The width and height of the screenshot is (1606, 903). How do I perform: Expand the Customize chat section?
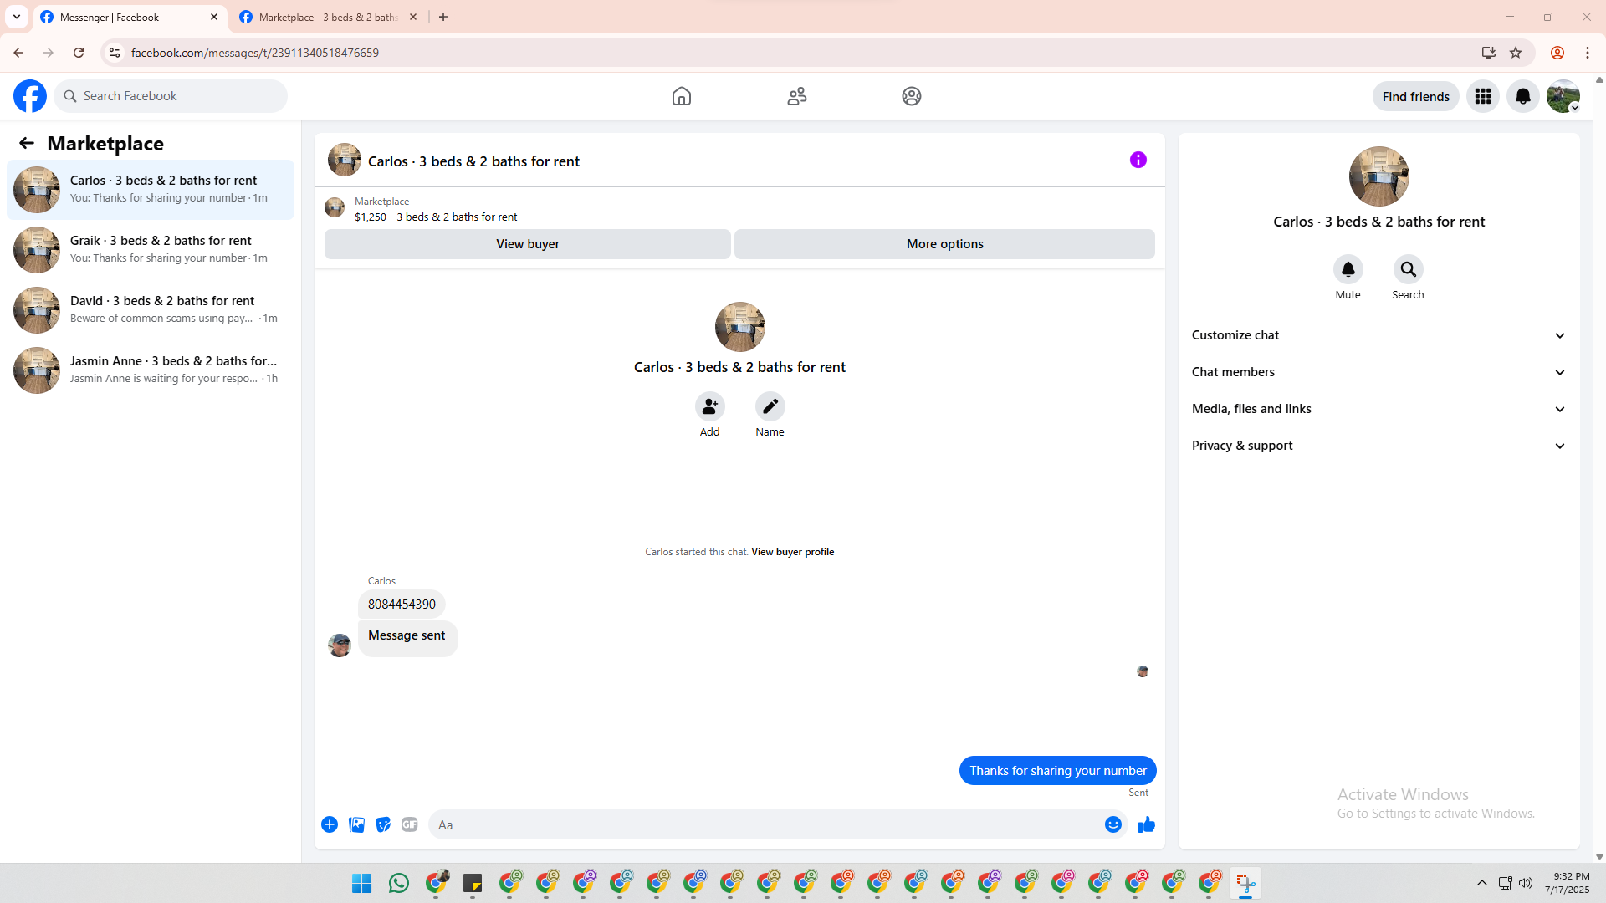pyautogui.click(x=1379, y=335)
